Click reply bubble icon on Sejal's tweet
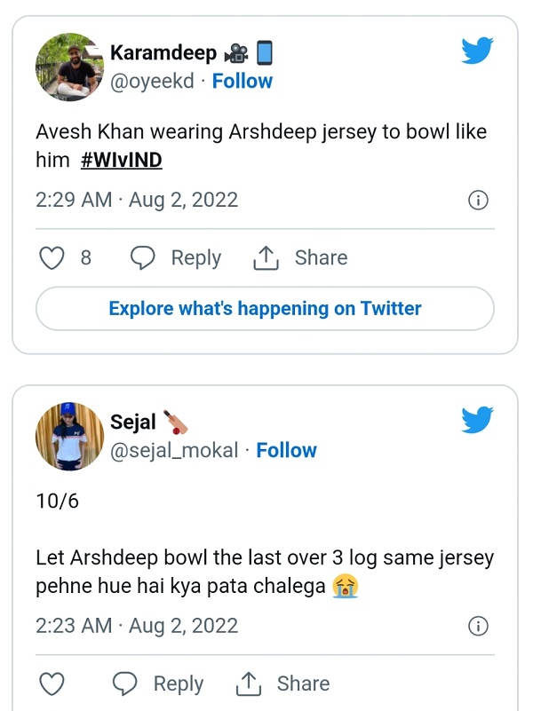The height and width of the screenshot is (711, 533). click(x=125, y=683)
